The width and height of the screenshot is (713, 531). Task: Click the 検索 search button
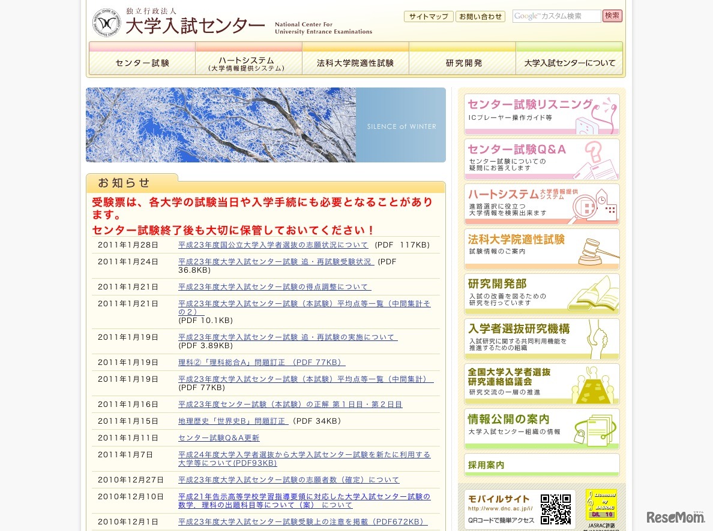point(612,16)
